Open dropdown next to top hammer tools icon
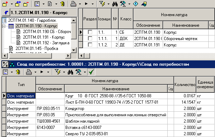The height and width of the screenshot is (137, 215). [129, 4]
